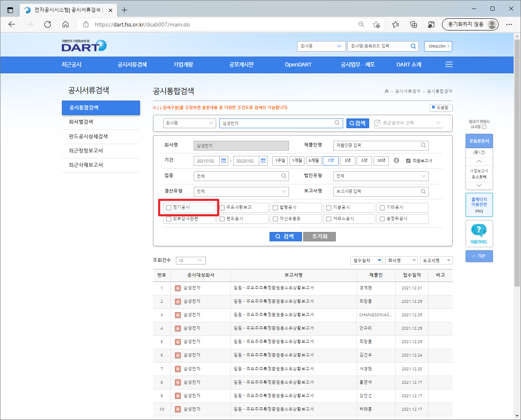Screen dimensions: 521x420
Task: Open start date calendar picker icon
Action: point(223,161)
